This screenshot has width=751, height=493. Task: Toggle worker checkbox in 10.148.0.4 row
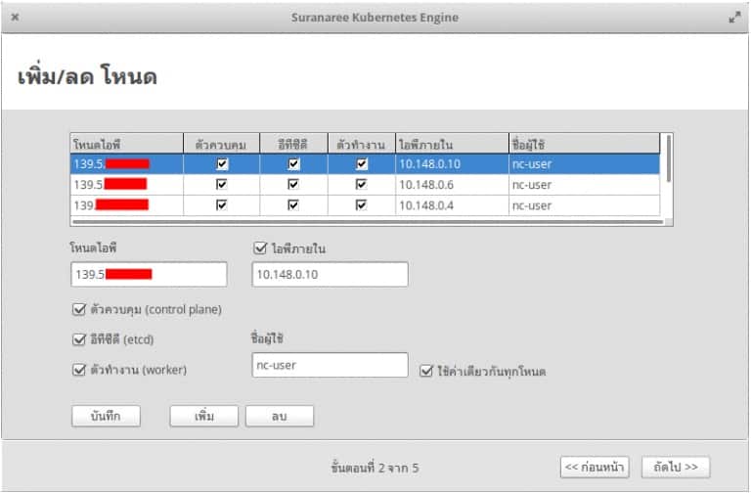coord(362,205)
